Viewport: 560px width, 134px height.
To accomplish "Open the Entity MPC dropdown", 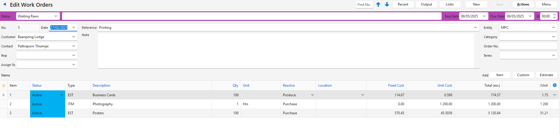I will [x=553, y=28].
